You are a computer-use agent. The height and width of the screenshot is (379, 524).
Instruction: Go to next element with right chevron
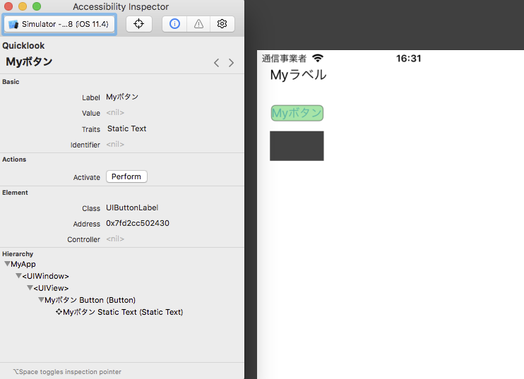click(231, 63)
